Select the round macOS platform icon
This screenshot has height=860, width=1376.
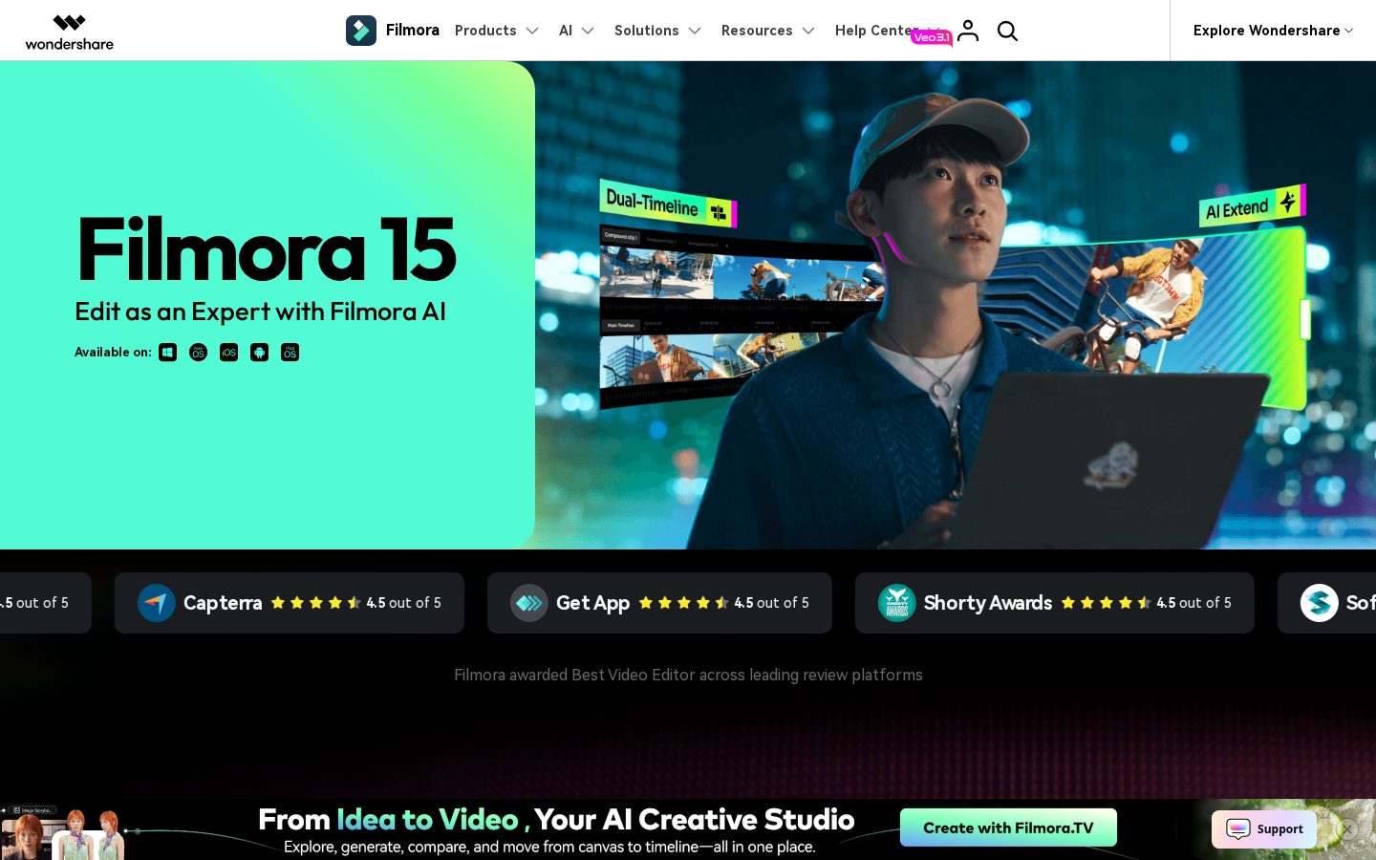198,353
